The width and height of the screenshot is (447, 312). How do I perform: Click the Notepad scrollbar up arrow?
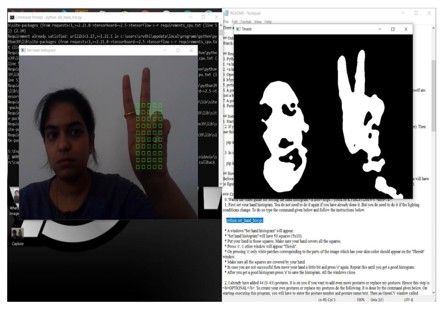point(433,28)
